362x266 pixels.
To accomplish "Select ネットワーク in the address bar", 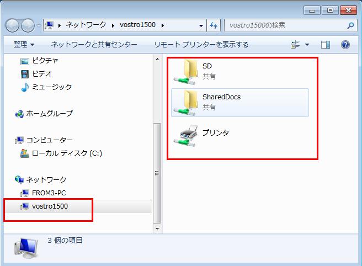I will 86,25.
